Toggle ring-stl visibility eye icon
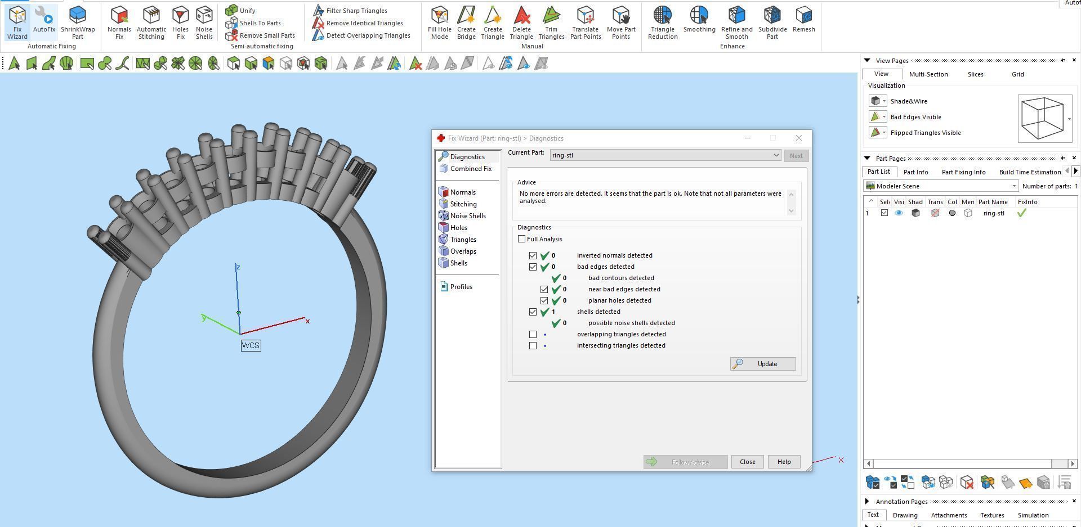The height and width of the screenshot is (527, 1081). [x=899, y=213]
